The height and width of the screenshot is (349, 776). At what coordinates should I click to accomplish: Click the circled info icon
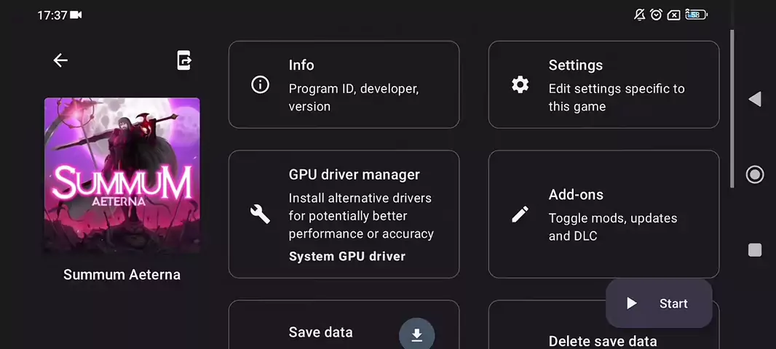point(260,85)
